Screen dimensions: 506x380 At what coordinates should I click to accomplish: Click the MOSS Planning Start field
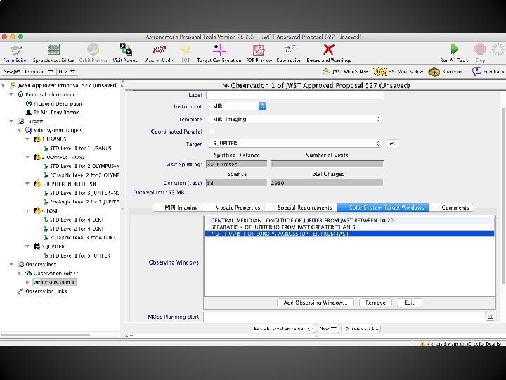(344, 317)
